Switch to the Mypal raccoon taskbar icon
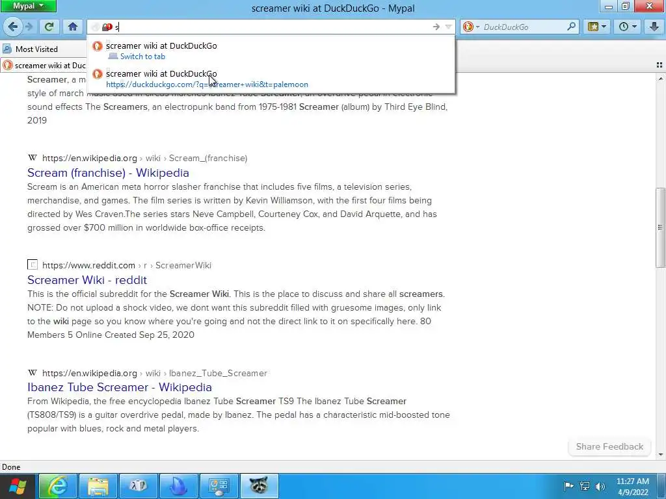This screenshot has width=666, height=499. pyautogui.click(x=259, y=486)
